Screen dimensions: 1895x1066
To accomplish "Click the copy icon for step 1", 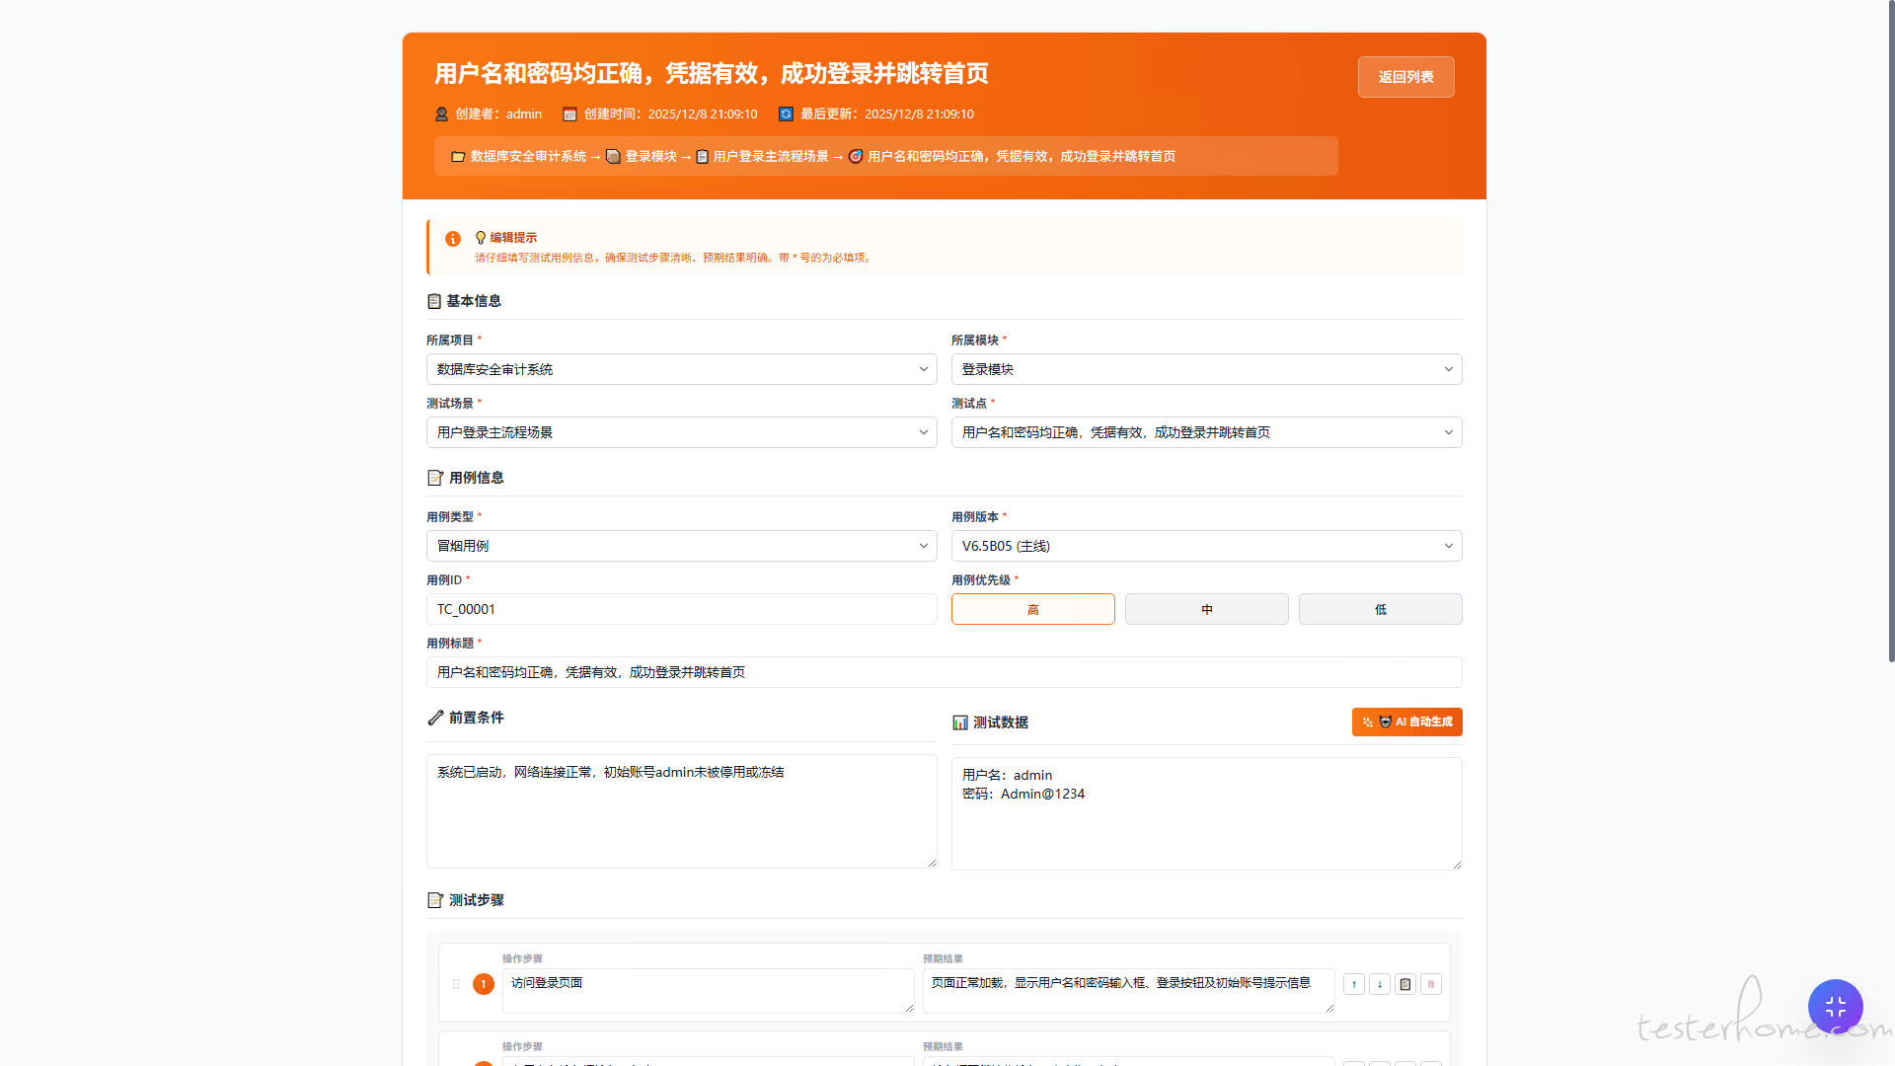I will [1405, 984].
